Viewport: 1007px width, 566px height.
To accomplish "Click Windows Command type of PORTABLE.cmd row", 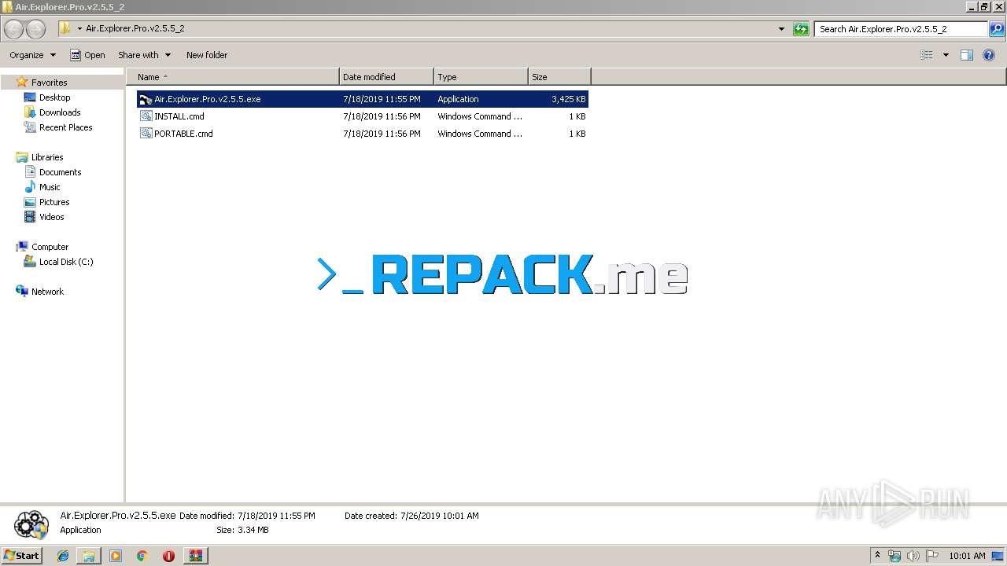I will [480, 134].
